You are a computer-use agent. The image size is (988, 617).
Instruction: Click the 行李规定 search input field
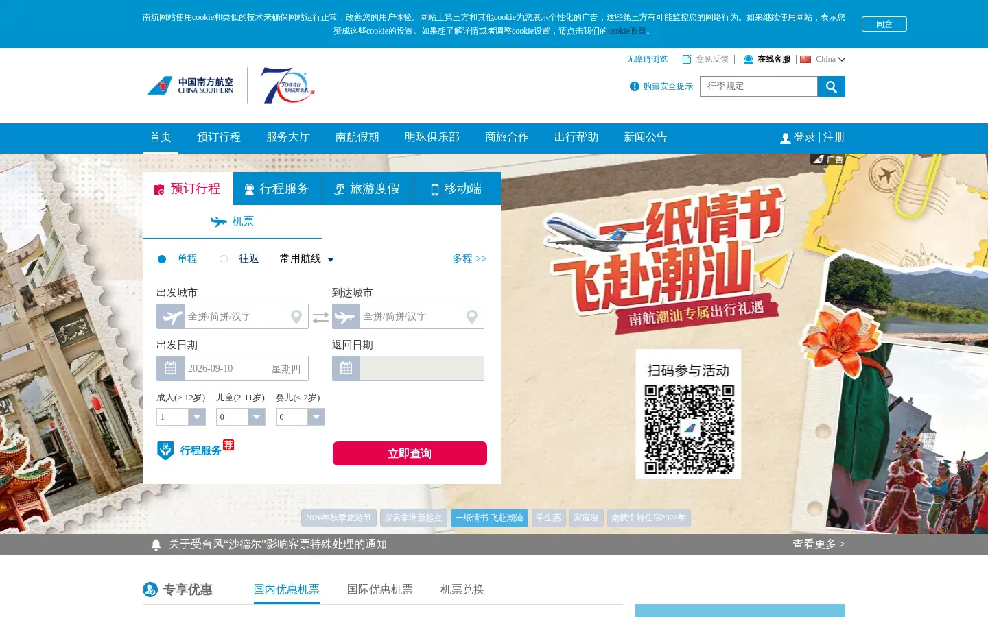point(759,86)
